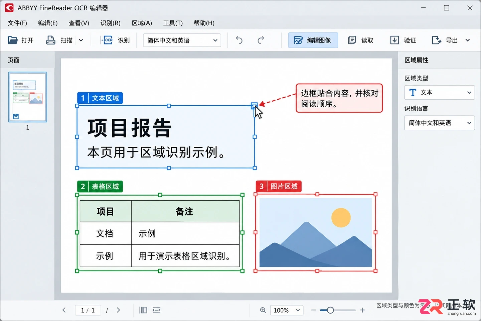Open the 区域(A) menu
This screenshot has height=321, width=481.
click(x=142, y=23)
